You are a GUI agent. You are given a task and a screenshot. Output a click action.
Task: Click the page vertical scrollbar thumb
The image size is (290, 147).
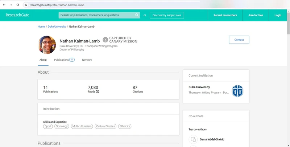click(288, 23)
